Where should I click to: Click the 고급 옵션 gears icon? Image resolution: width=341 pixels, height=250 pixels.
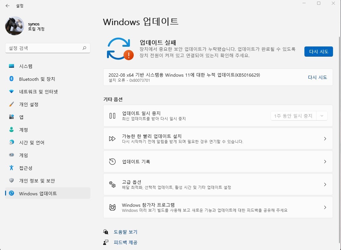[112, 184]
